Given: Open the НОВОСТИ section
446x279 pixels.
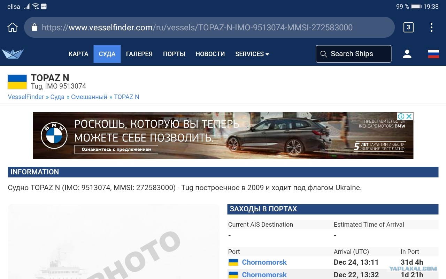Looking at the screenshot, I should tap(210, 54).
